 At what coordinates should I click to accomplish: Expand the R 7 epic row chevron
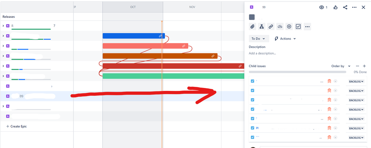[x=3, y=26]
